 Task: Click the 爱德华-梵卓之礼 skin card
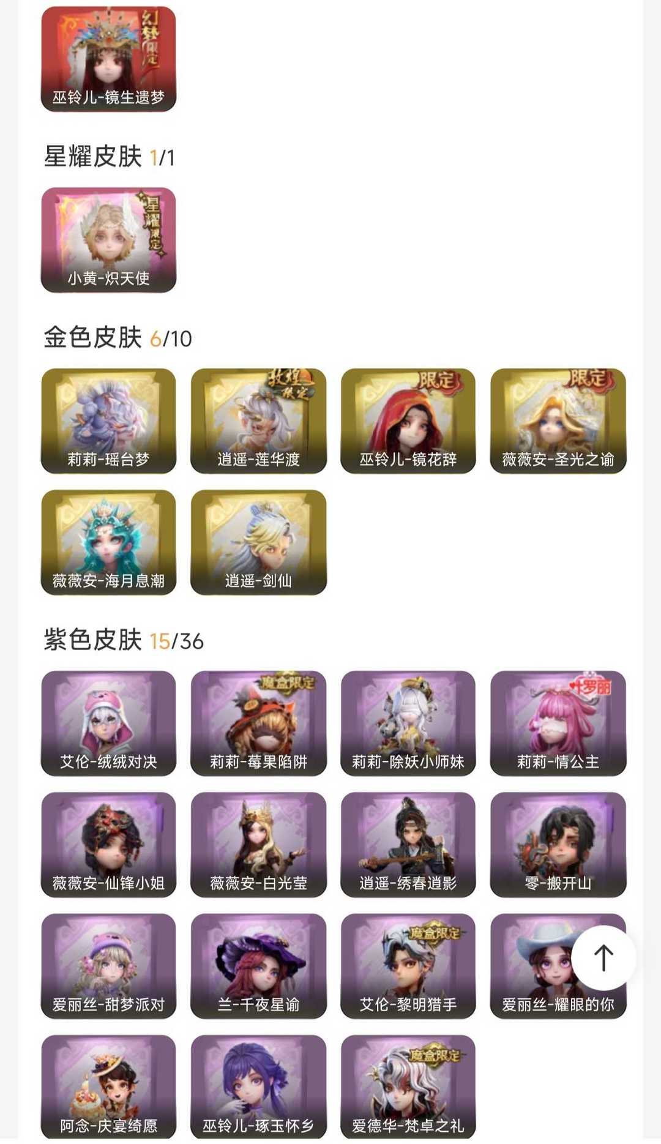[408, 1087]
